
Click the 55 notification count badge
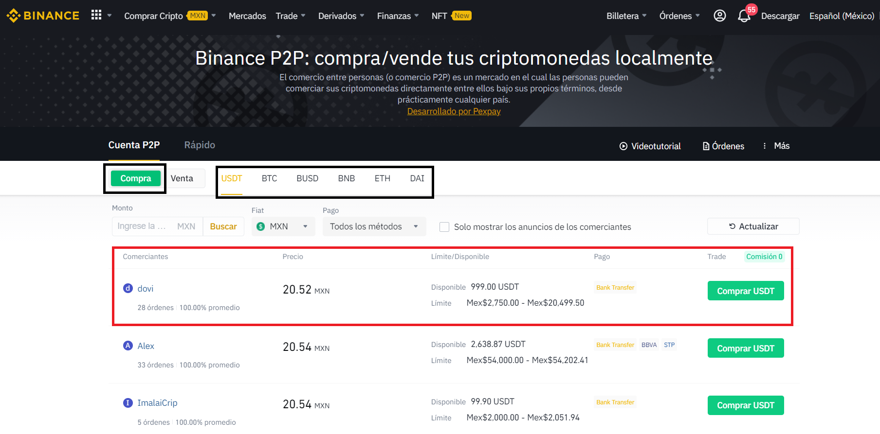(752, 10)
